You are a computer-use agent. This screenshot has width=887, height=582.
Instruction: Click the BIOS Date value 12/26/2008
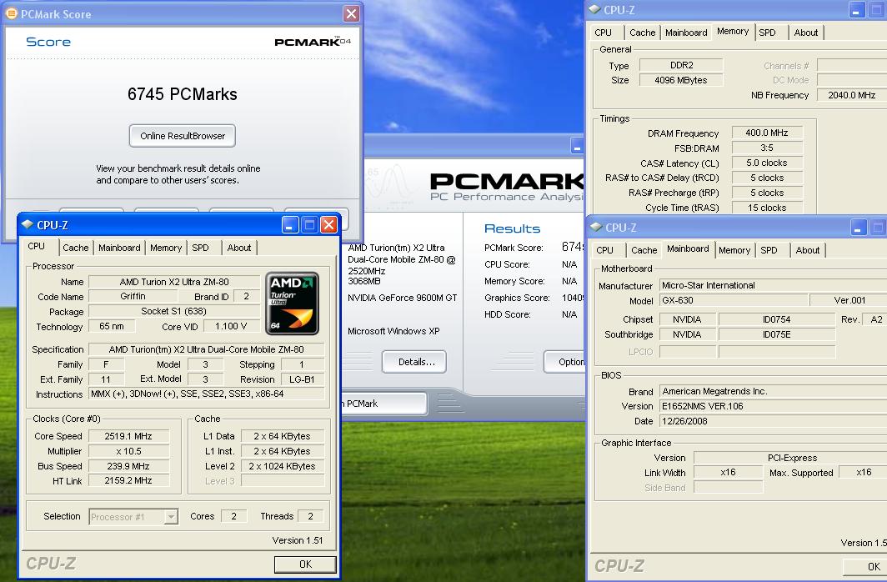[773, 421]
